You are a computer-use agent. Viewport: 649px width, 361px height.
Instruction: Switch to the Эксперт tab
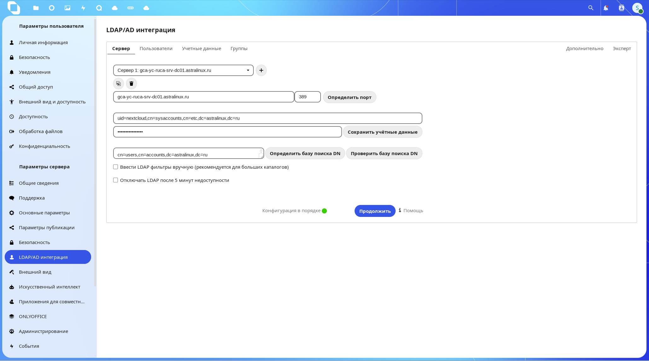tap(622, 49)
